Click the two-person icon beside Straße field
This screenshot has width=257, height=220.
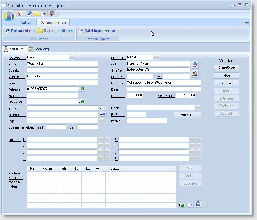pyautogui.click(x=195, y=74)
